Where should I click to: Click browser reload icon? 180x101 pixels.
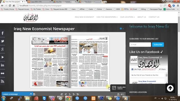(x=10, y=6)
